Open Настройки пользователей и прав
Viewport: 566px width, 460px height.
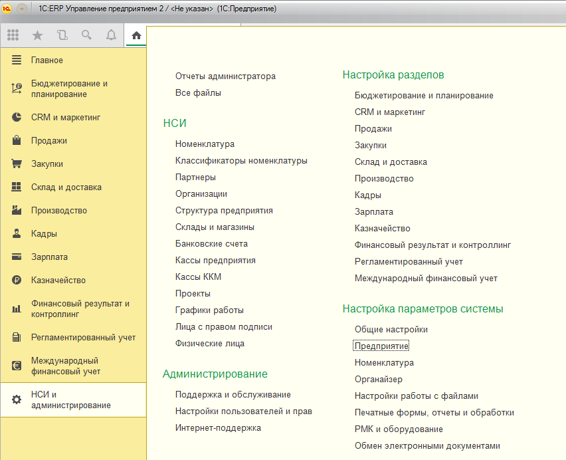point(244,411)
